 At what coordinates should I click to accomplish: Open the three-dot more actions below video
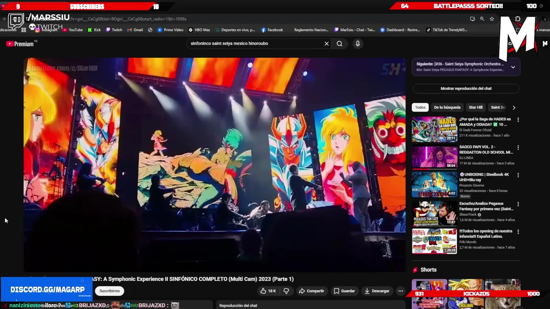tap(400, 291)
